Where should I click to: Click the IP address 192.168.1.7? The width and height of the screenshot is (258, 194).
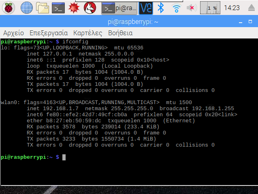click(61, 109)
